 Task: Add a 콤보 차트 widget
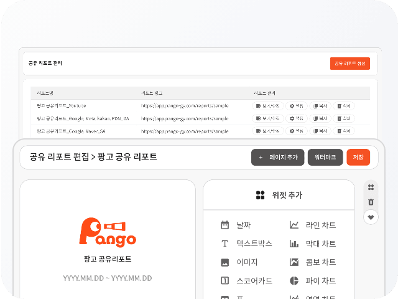pos(313,262)
